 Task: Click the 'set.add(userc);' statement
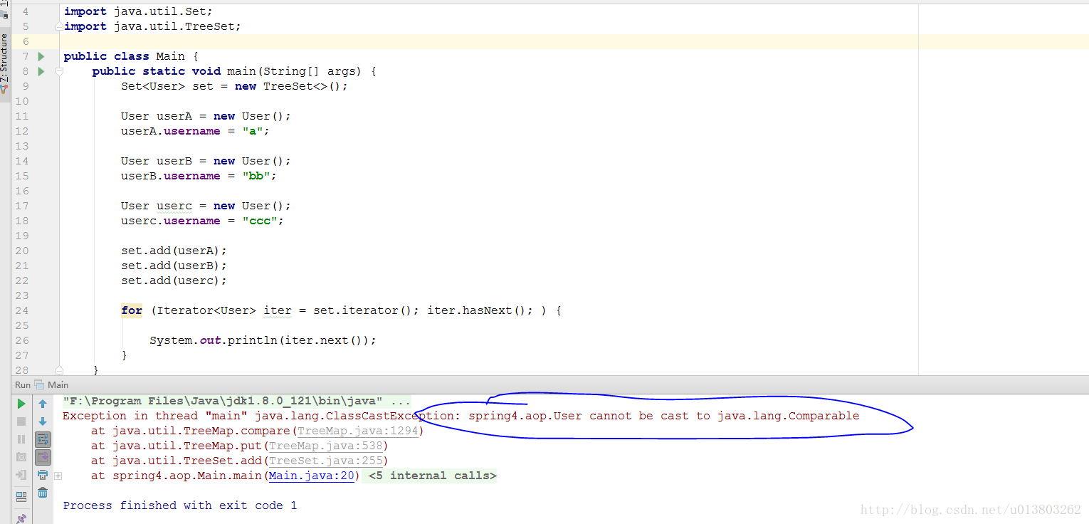pyautogui.click(x=174, y=281)
